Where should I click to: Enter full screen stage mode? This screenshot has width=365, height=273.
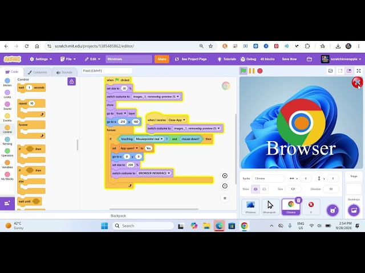point(359,71)
